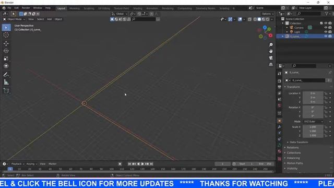Screen dimensions: 334x188
Task: Click the Blender logo menu icon
Action: click(x=4, y=8)
